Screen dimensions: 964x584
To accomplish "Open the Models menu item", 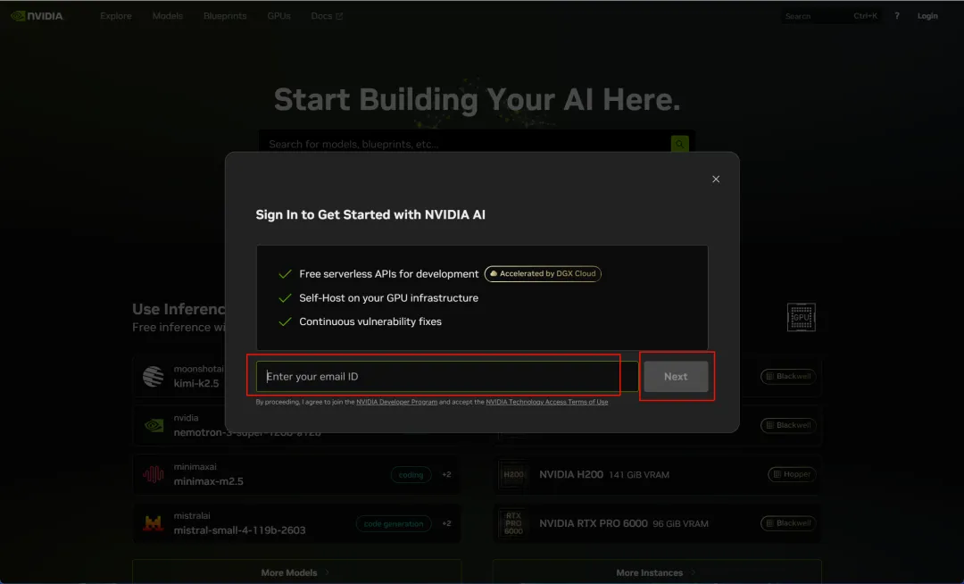I will coord(167,16).
